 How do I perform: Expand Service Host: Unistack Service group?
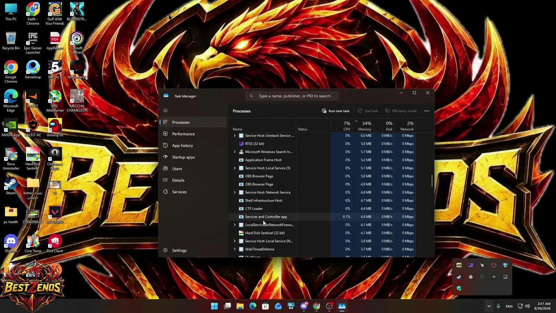(x=235, y=136)
